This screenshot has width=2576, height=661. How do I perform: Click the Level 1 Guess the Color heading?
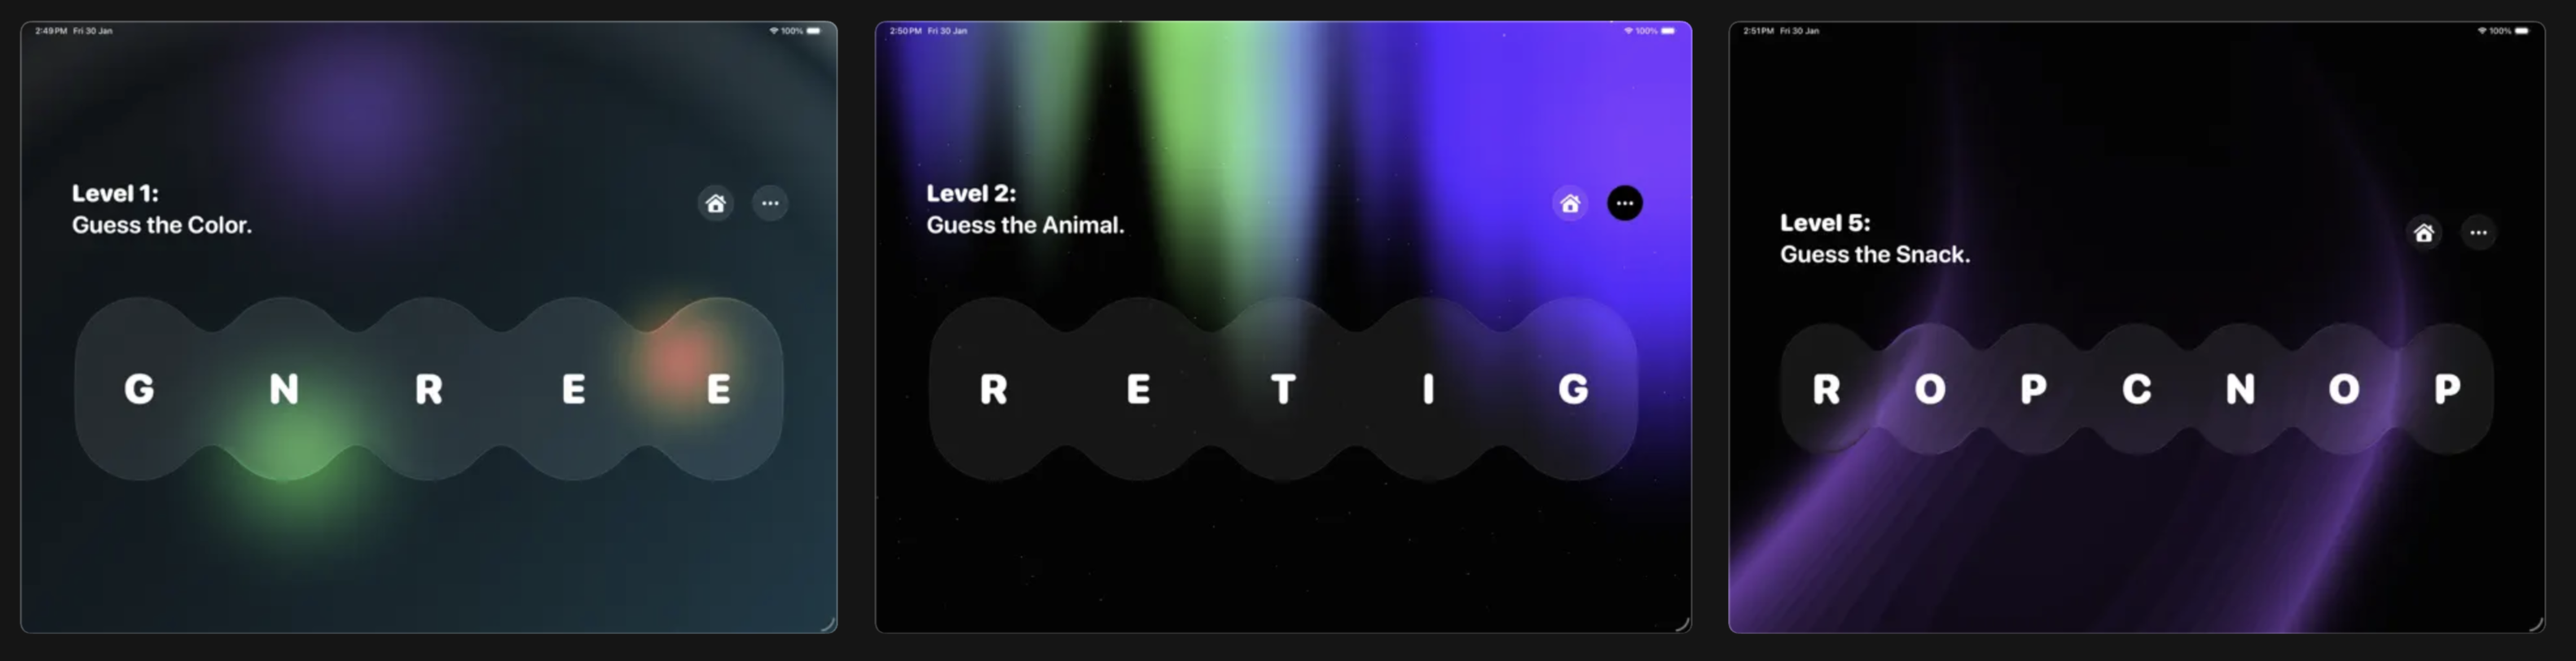click(162, 208)
